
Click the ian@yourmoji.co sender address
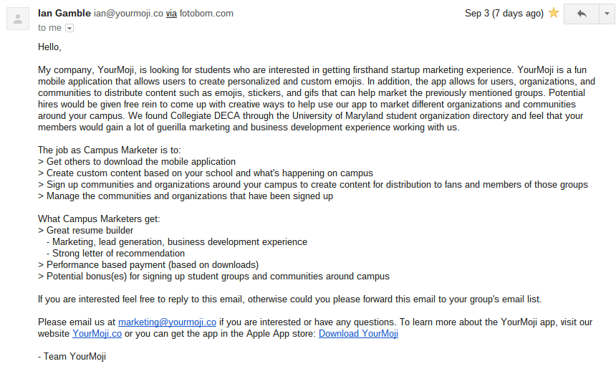(128, 14)
